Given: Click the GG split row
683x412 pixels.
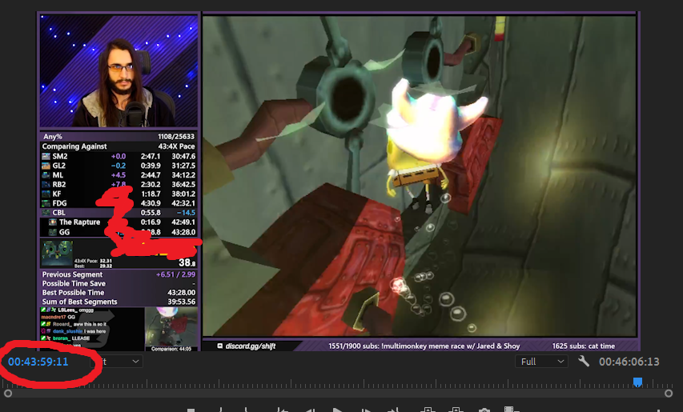Looking at the screenshot, I should point(119,232).
